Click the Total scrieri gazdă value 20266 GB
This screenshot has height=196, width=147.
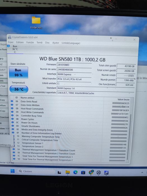[x=126, y=71]
